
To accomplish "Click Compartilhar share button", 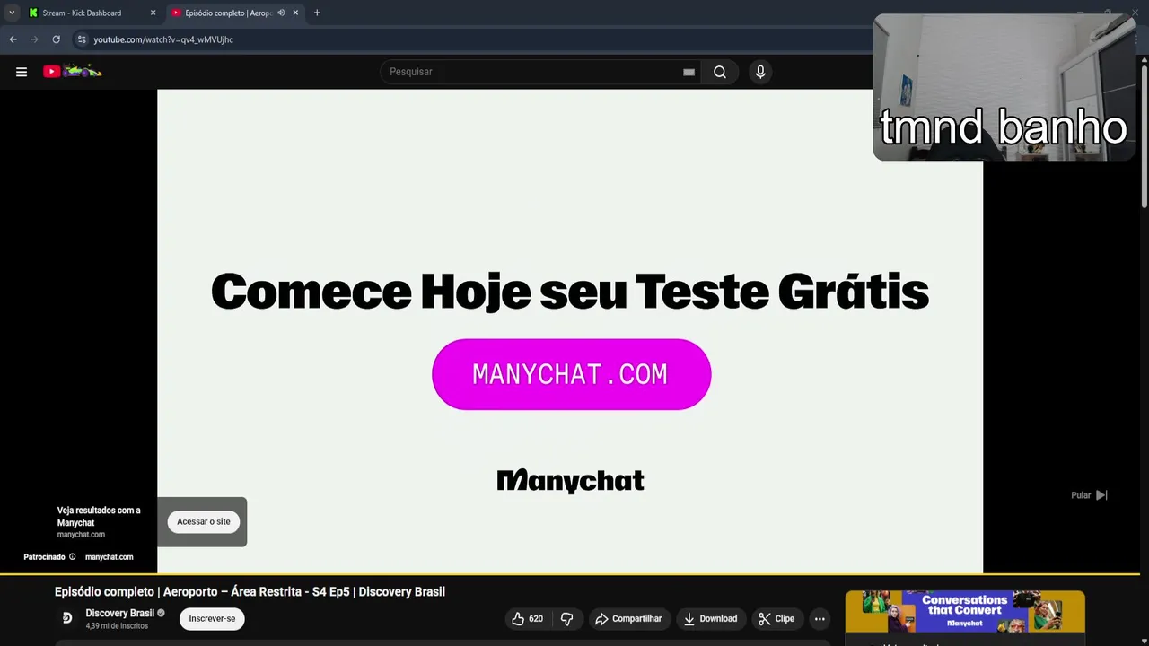I will tap(628, 618).
